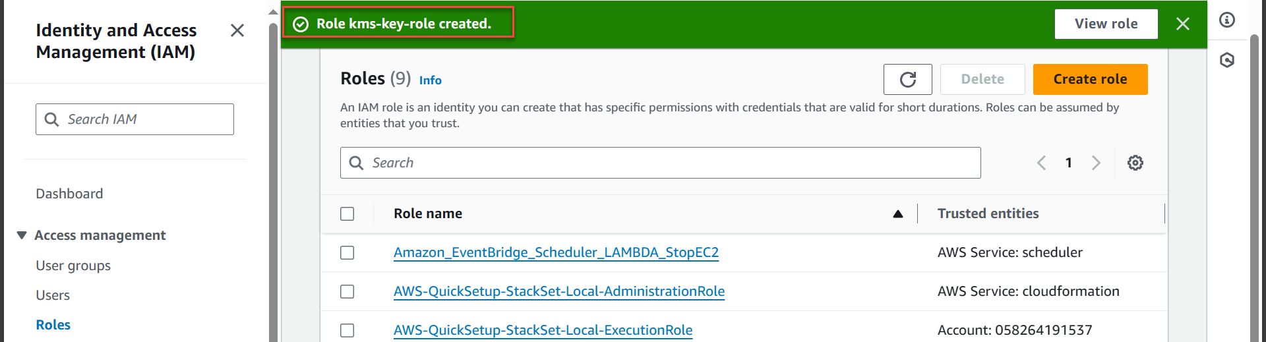
Task: Go to previous page arrow
Action: click(x=1041, y=163)
